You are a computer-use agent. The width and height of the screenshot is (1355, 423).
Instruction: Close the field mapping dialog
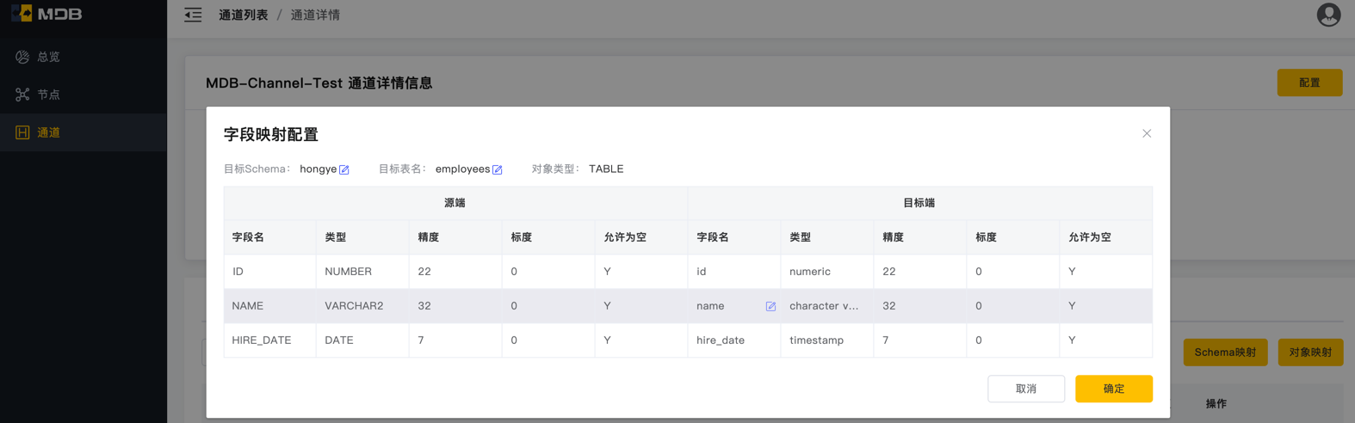tap(1147, 133)
